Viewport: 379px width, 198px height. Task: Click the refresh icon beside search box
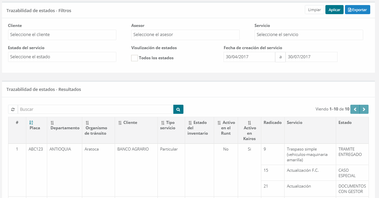tap(13, 109)
